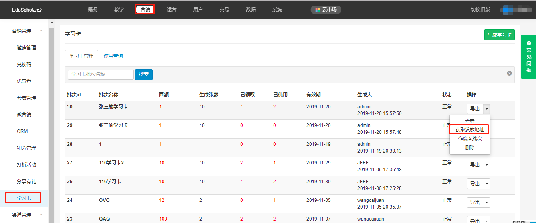Open the 常见问题 side panel
This screenshot has height=223, width=536.
click(x=528, y=57)
